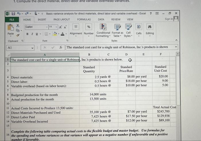Click the Paste clipboard icon

[11, 27]
